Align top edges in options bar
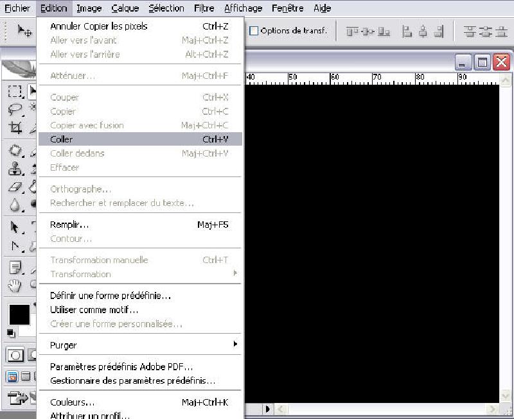This screenshot has height=419, width=514. (351, 31)
